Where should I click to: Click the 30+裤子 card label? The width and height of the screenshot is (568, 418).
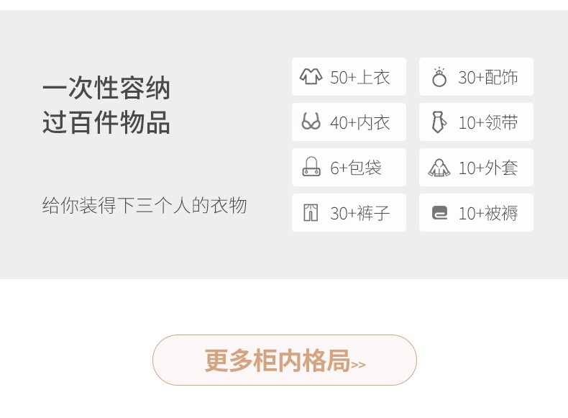click(x=359, y=213)
